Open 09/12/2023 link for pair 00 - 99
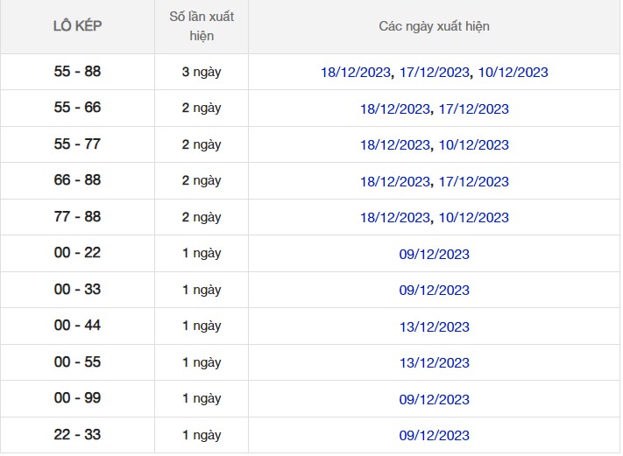 (x=434, y=400)
